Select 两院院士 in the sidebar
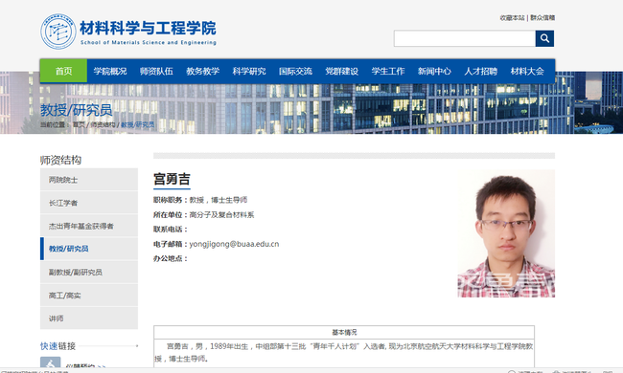Image resolution: width=623 pixels, height=373 pixels. point(89,180)
